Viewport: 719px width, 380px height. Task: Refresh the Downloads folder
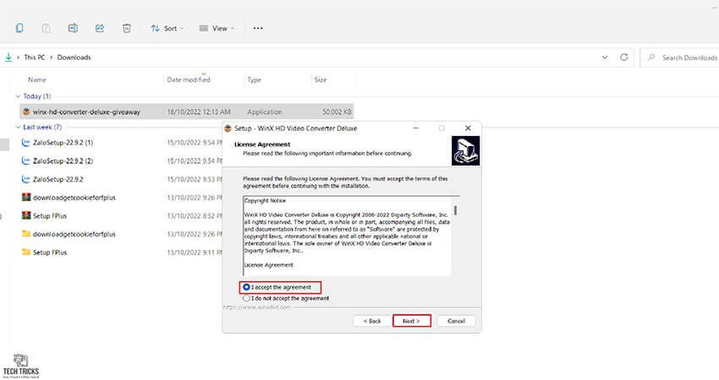[624, 57]
